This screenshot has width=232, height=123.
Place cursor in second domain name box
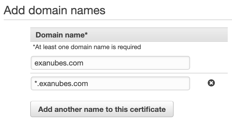point(110,83)
